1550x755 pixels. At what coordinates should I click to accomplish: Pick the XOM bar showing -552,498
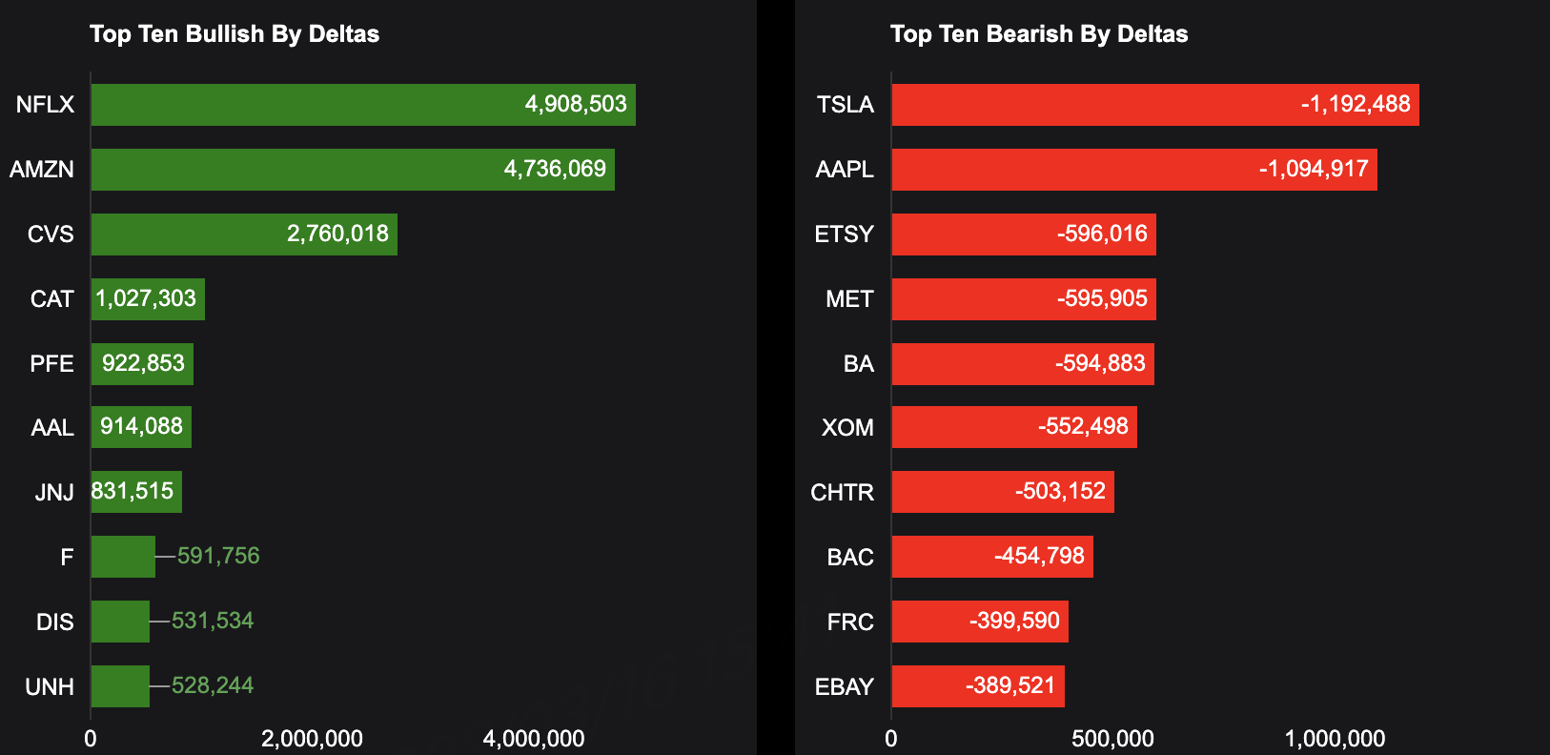click(1013, 427)
